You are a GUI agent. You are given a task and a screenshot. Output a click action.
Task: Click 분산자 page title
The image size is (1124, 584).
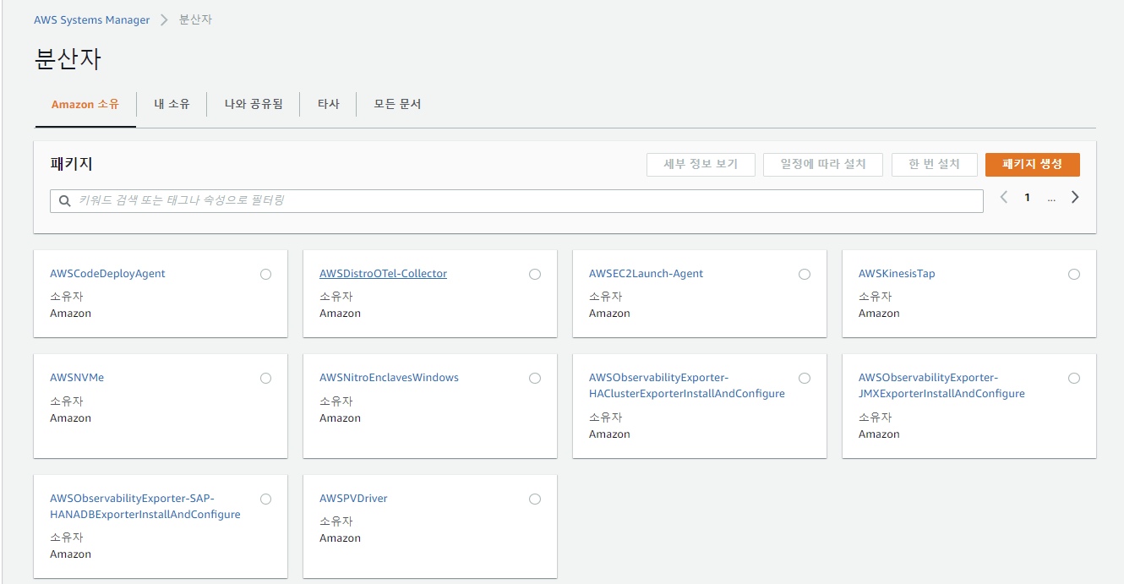[x=68, y=59]
